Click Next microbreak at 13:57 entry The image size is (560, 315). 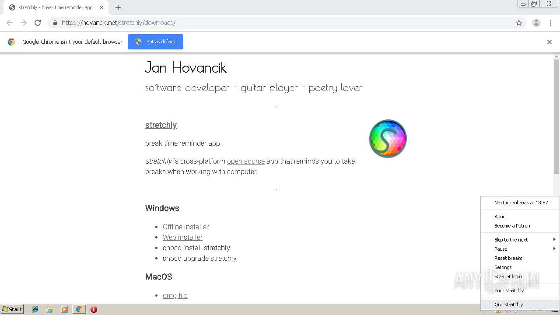point(520,203)
